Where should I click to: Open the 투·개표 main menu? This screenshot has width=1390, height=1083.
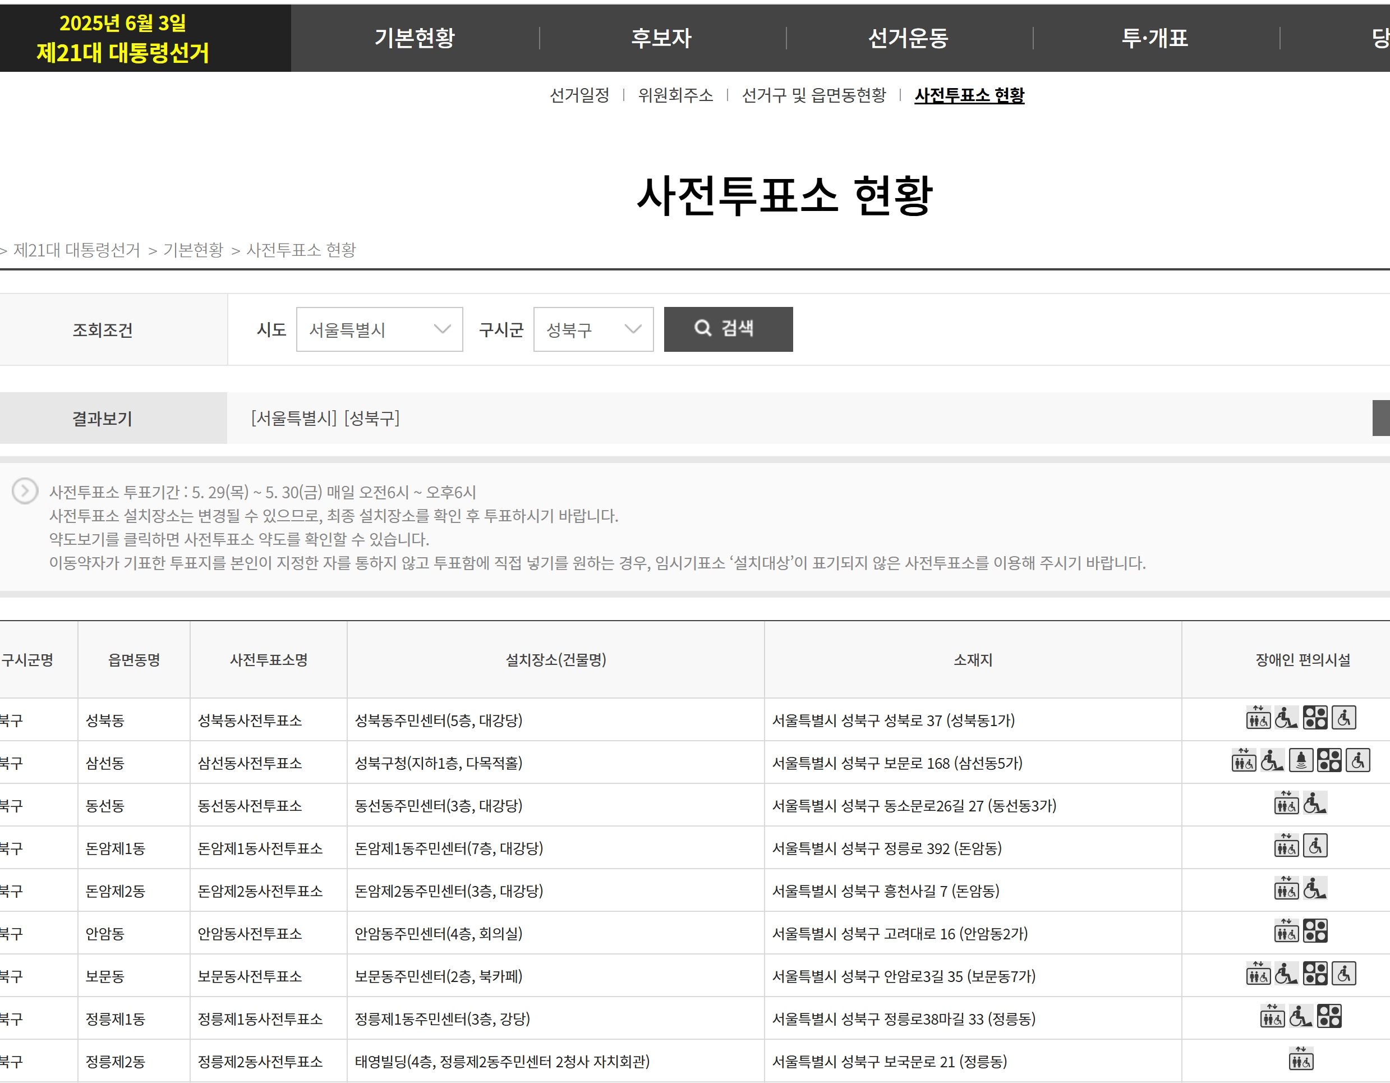click(x=1154, y=38)
